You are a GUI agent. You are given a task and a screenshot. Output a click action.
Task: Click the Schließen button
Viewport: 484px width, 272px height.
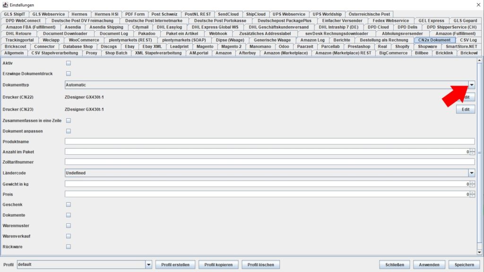[395, 264]
